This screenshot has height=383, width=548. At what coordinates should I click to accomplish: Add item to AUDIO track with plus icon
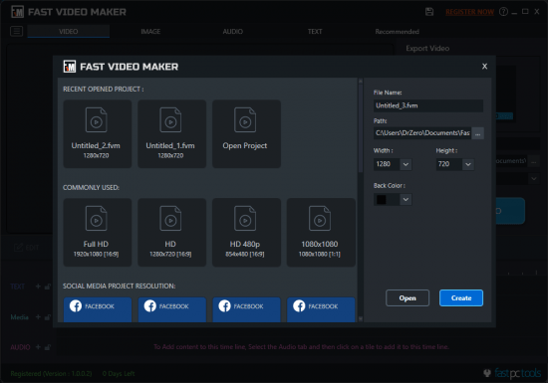pyautogui.click(x=38, y=347)
